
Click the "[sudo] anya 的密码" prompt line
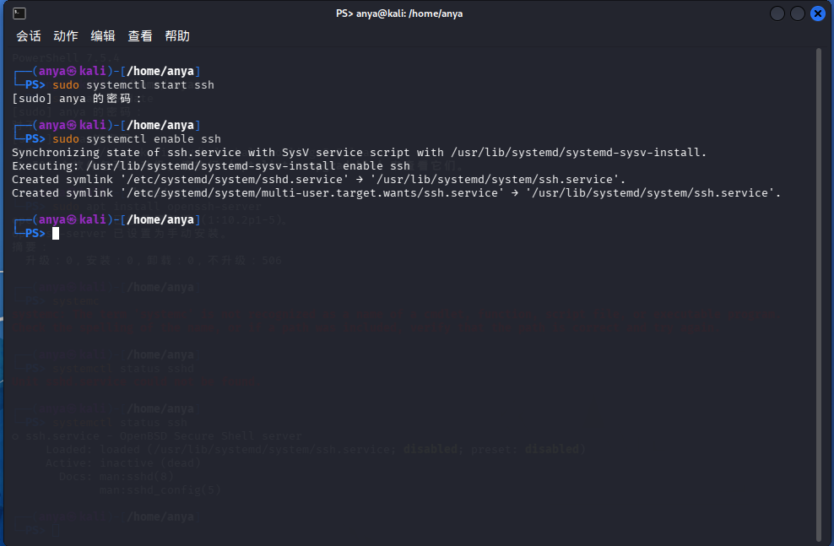(77, 99)
